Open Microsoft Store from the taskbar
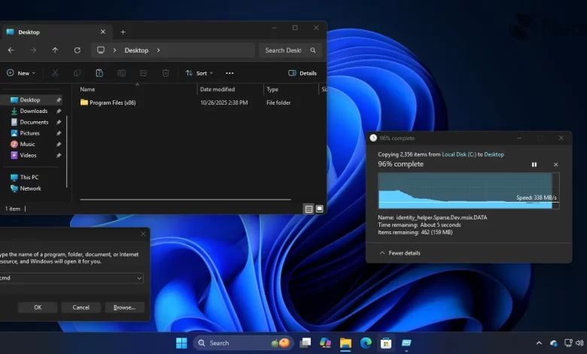 (x=386, y=343)
